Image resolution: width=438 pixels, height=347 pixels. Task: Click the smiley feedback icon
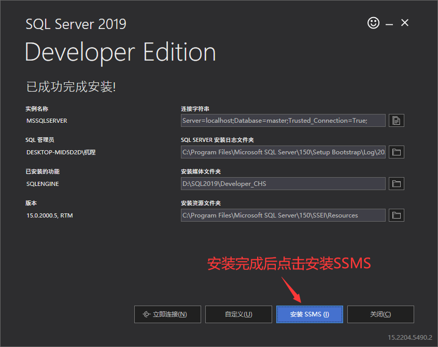[373, 23]
